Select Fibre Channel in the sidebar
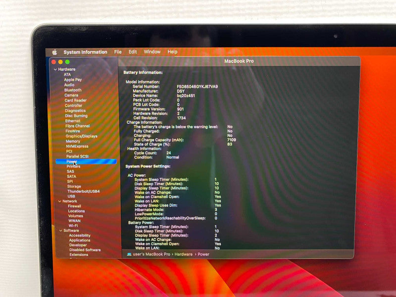396x297 pixels. (x=78, y=126)
